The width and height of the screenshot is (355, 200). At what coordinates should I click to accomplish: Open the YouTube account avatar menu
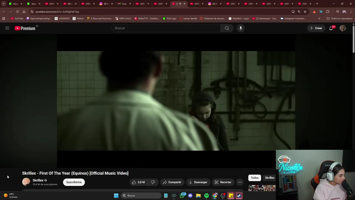(x=343, y=28)
